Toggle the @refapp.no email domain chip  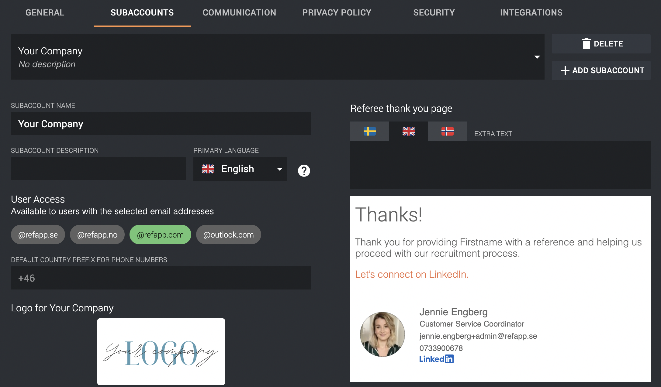pyautogui.click(x=97, y=235)
